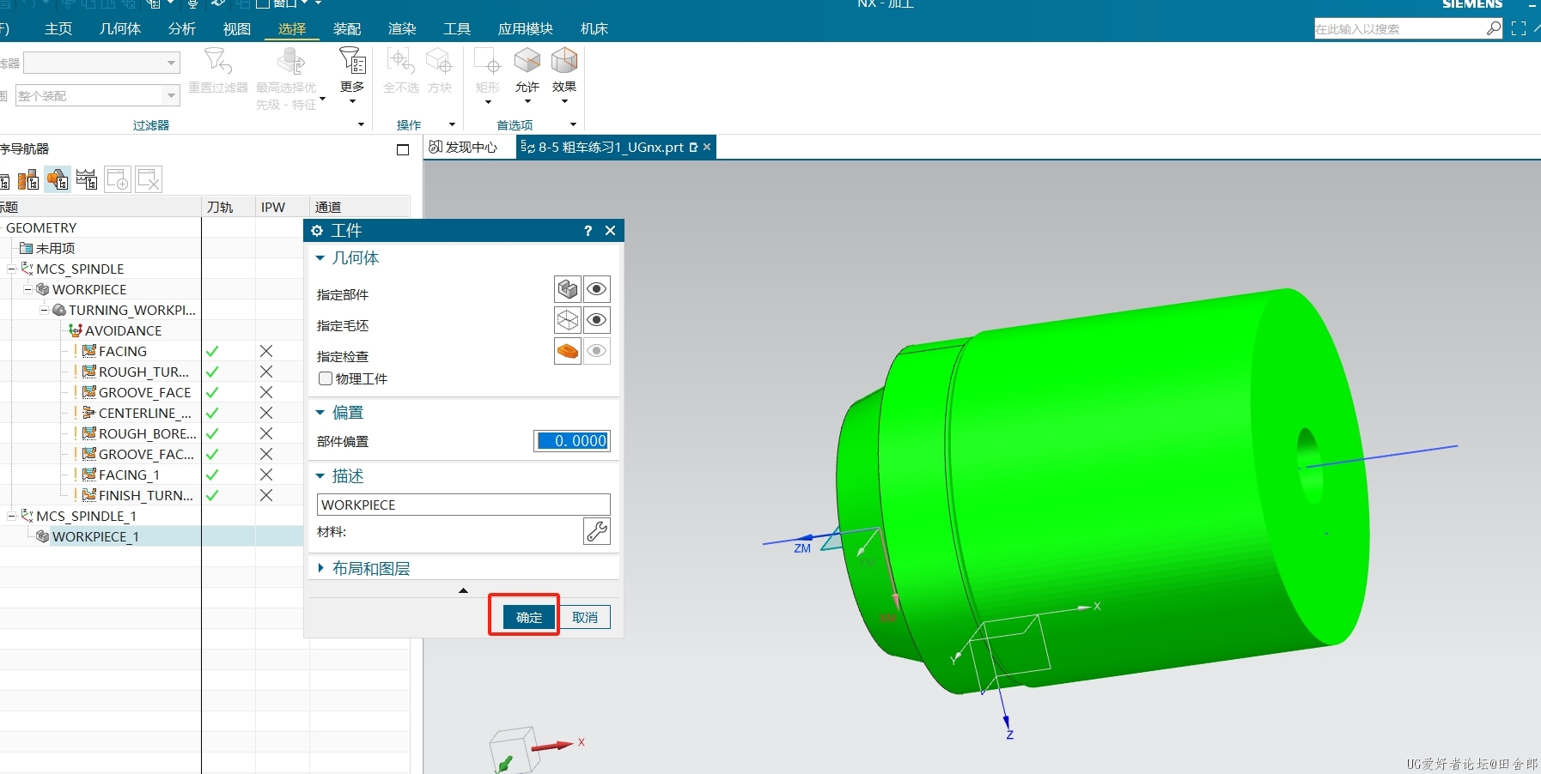Click the WORKPIECE description field
Image resolution: width=1541 pixels, height=774 pixels.
click(464, 505)
